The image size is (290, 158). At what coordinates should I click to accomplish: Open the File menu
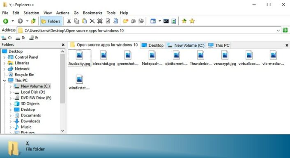(5, 13)
